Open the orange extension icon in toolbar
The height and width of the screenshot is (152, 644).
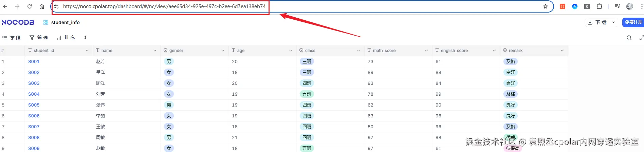[563, 6]
